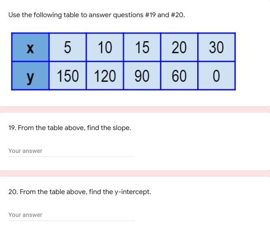Click the pink divider above question 19
270x234 pixels.
tap(135, 109)
